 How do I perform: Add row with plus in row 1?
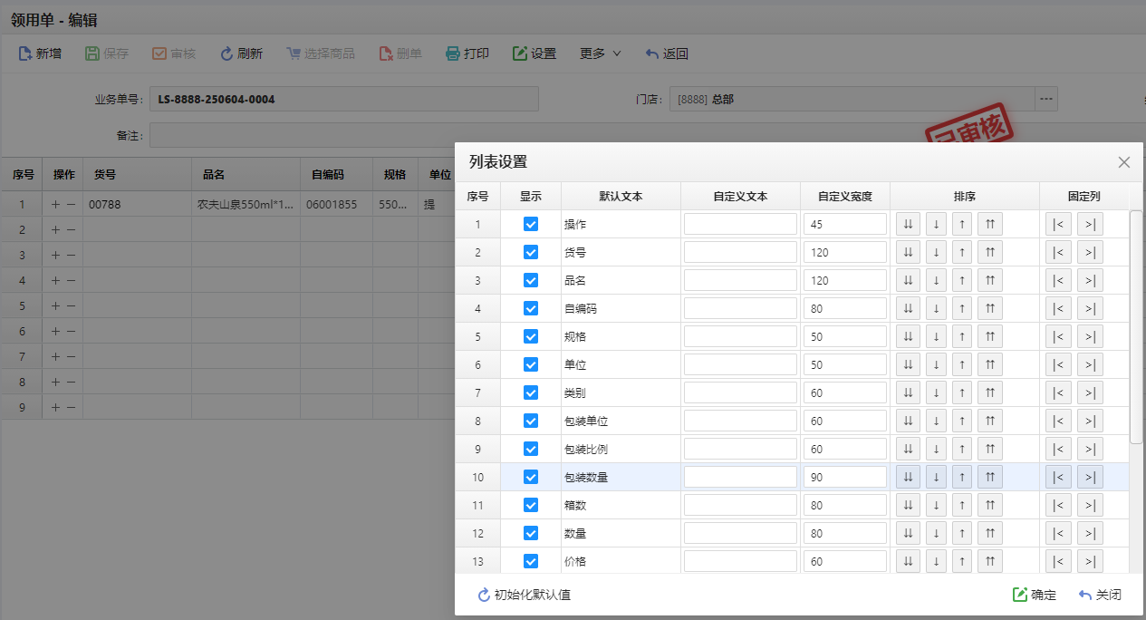(55, 205)
